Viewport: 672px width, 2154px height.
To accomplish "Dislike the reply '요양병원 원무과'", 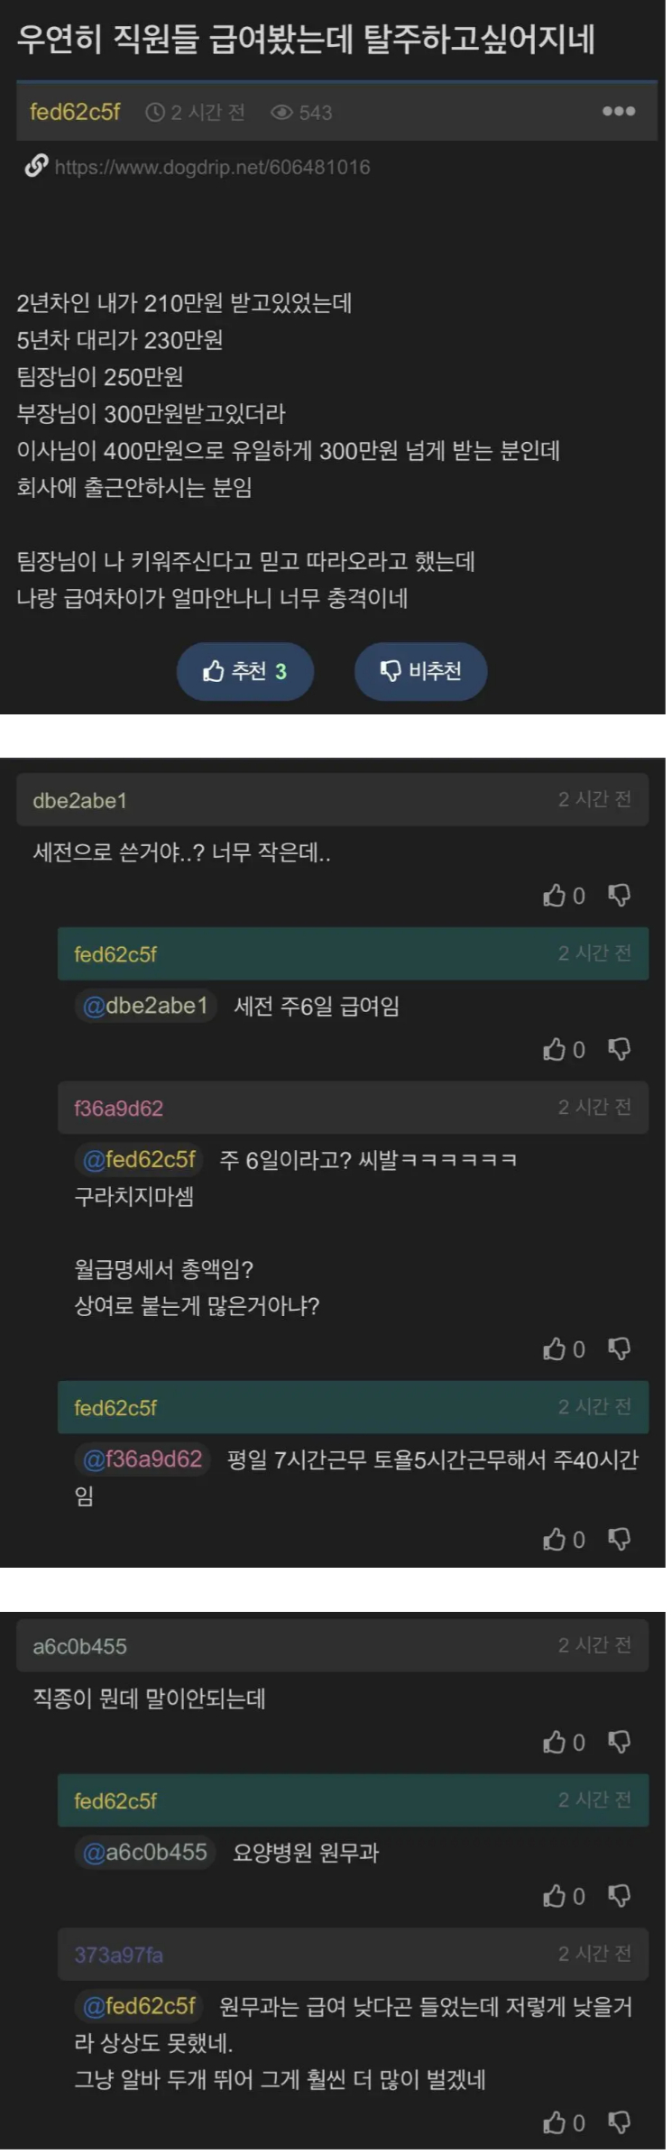I will click(x=620, y=1896).
